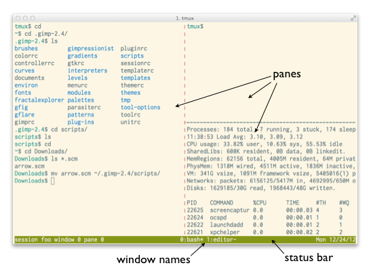Select the '0:bash*' window in status bar
371x274 pixels.
pos(191,239)
